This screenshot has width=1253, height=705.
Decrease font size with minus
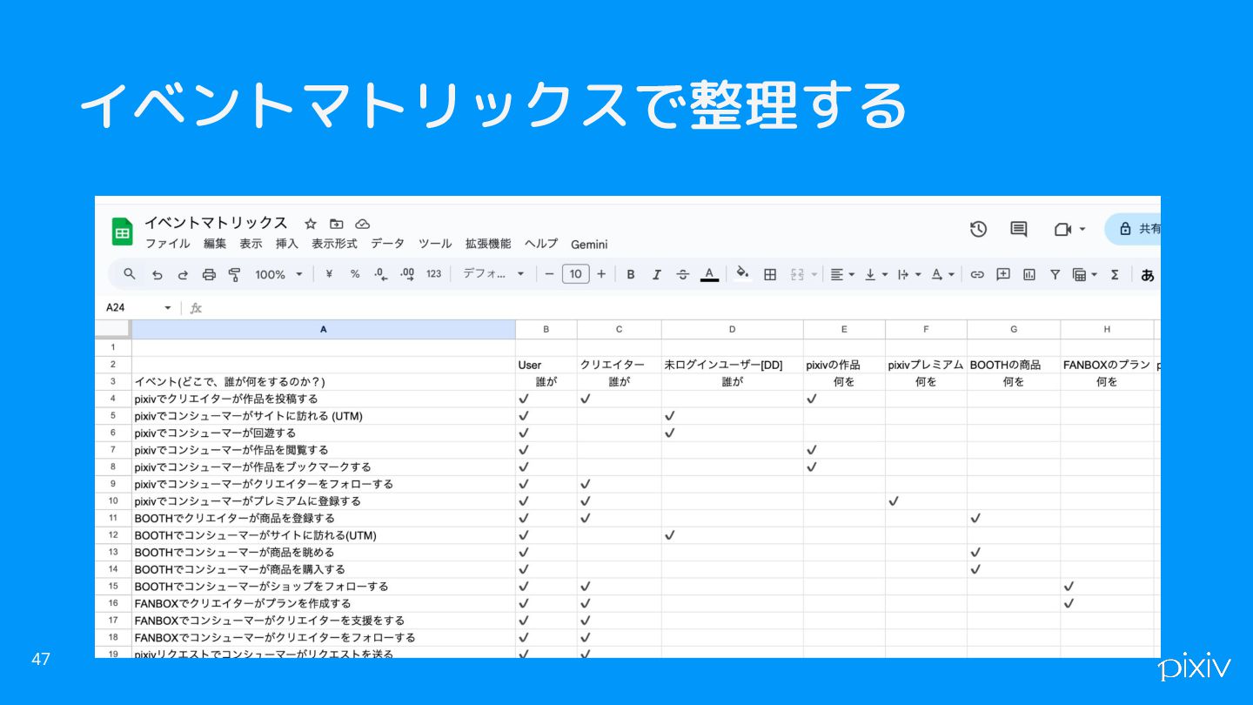point(549,274)
